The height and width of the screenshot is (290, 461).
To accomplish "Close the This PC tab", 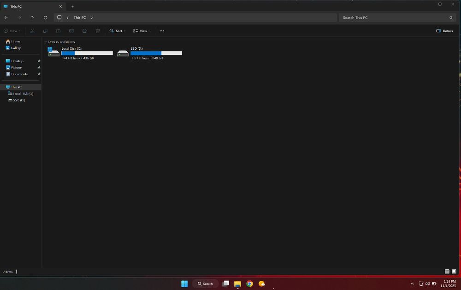I will 60,6.
